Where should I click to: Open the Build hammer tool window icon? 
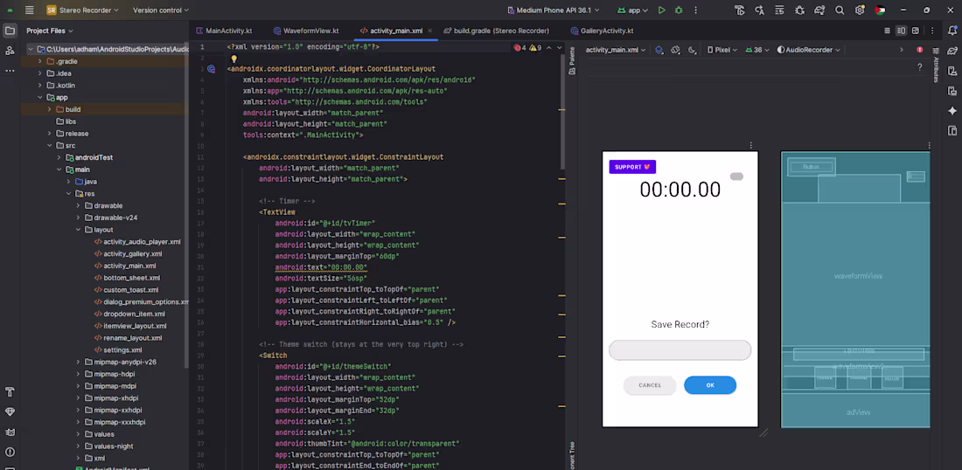[x=10, y=391]
